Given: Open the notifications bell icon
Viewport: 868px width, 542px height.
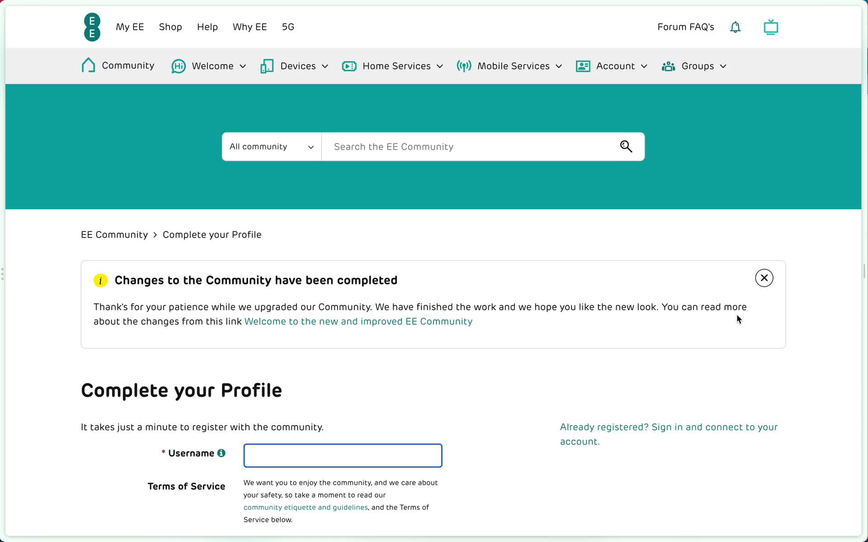Looking at the screenshot, I should point(736,27).
